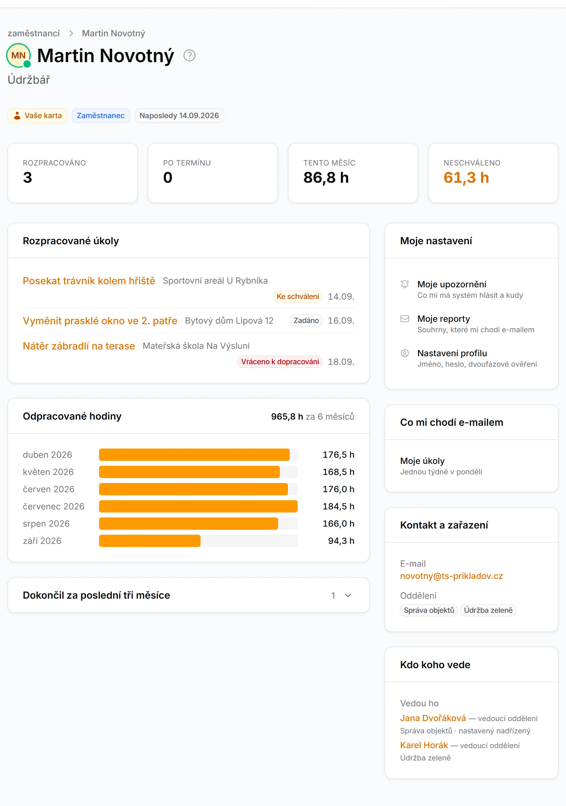Click the Ke schválení status badge
This screenshot has width=566, height=806.
point(298,296)
